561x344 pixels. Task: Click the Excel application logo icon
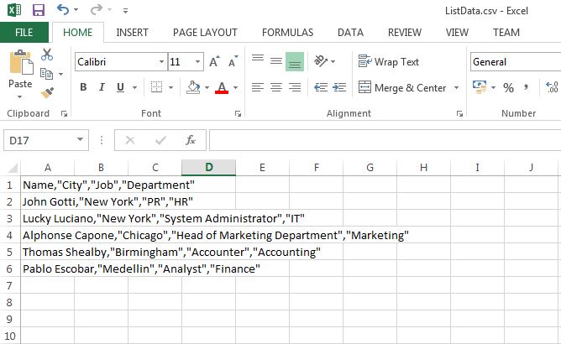14,10
